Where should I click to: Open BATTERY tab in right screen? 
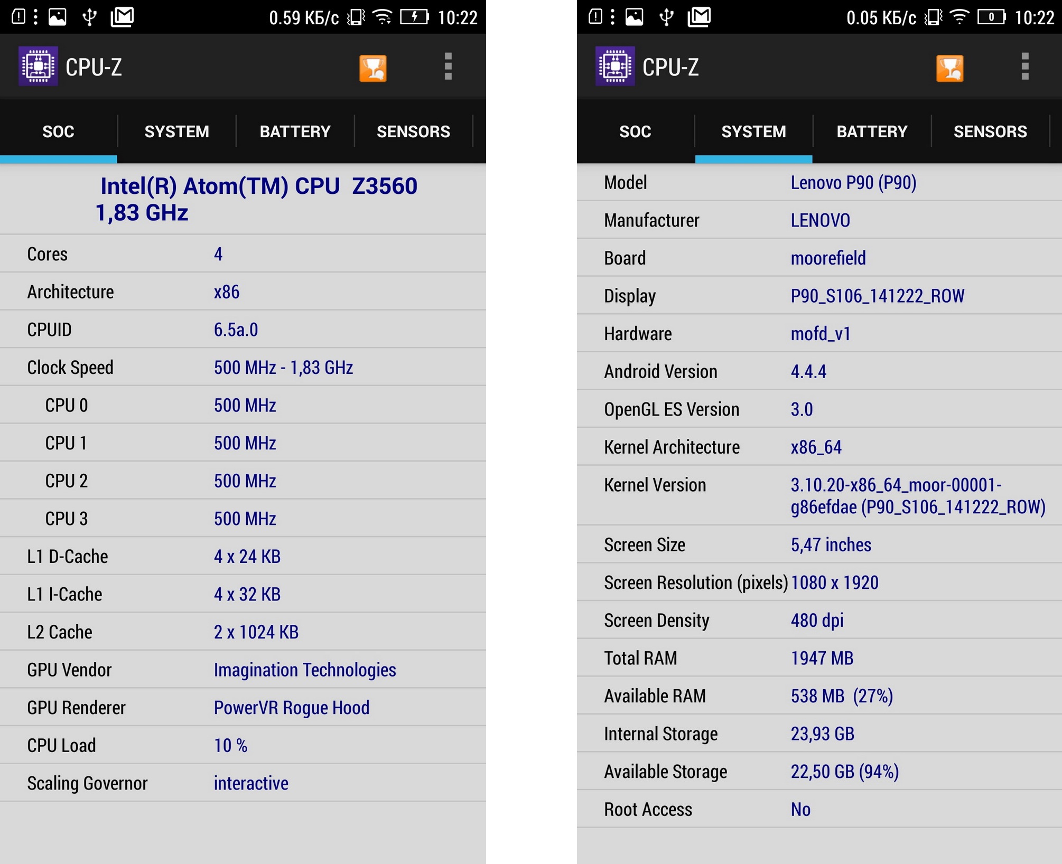(872, 132)
